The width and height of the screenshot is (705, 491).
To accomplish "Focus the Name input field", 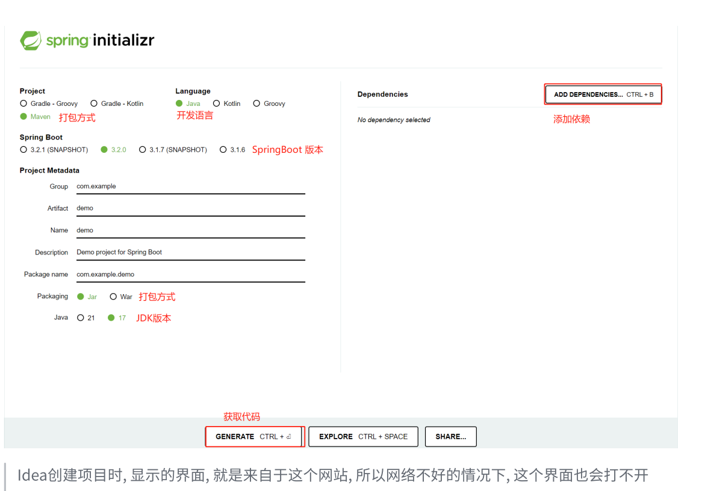I will point(191,230).
